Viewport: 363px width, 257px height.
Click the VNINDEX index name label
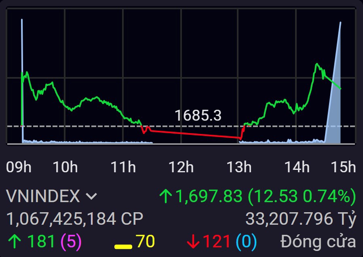43,196
